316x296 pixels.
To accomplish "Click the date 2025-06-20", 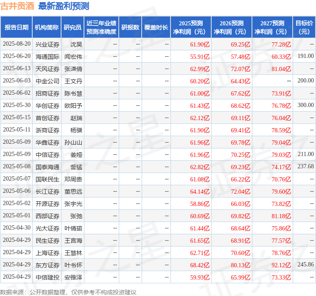I will (17, 56).
